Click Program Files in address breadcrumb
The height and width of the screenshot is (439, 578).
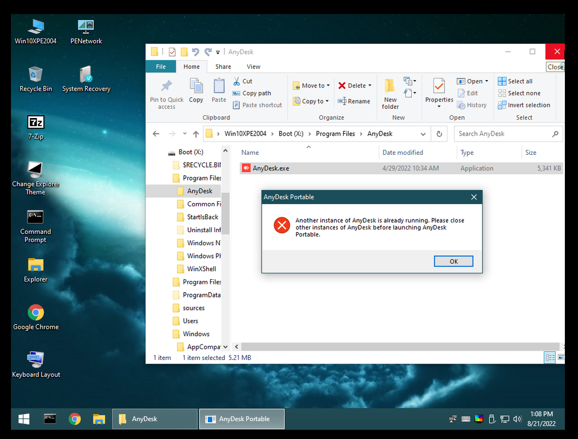335,134
